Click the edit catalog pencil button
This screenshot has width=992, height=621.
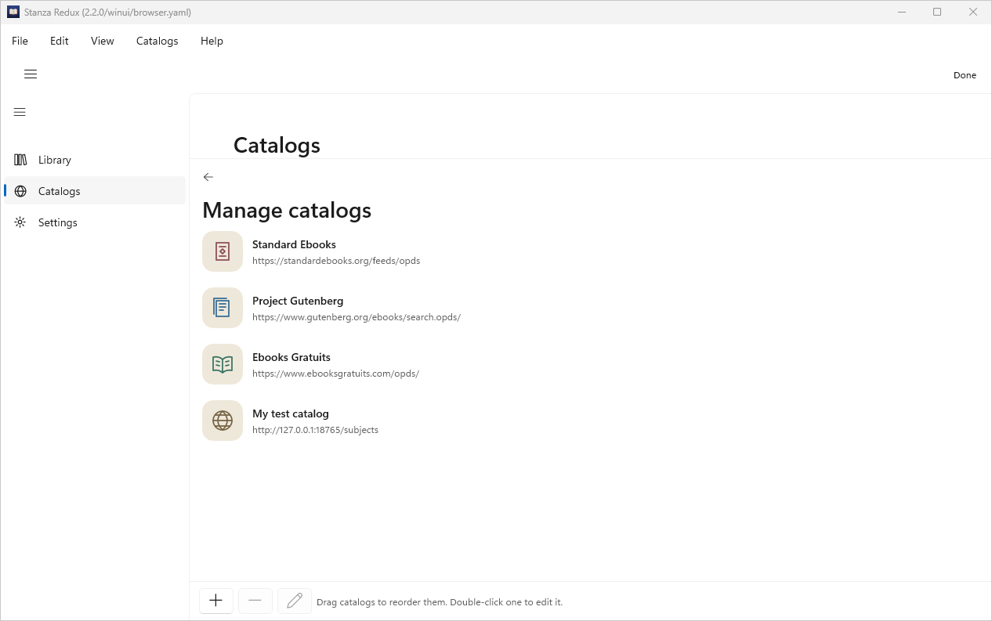295,601
